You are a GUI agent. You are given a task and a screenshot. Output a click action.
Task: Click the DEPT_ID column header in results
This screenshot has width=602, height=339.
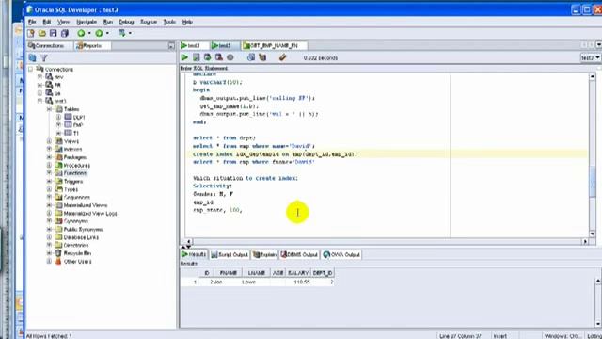[x=323, y=273]
